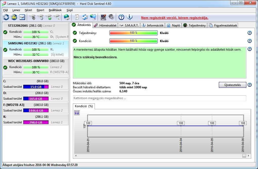This screenshot has width=258, height=169.
Task: Click the 2016-04-05 data point on chart
Action: click(212, 126)
